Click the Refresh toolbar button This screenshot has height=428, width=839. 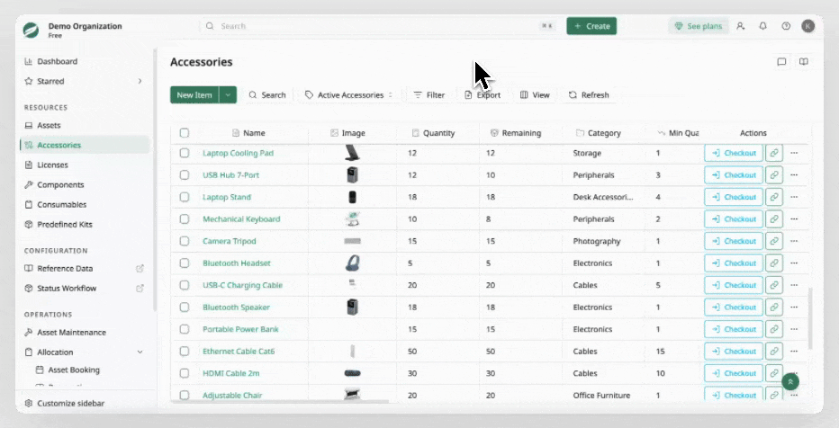[x=589, y=94]
